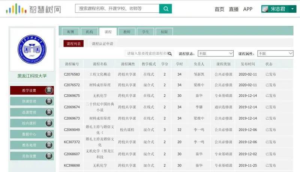
Task: Click the green search magnifier button
Action: (165, 9)
